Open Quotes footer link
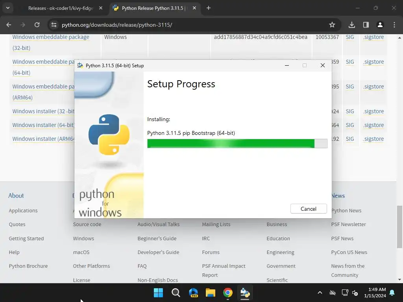 click(x=17, y=225)
